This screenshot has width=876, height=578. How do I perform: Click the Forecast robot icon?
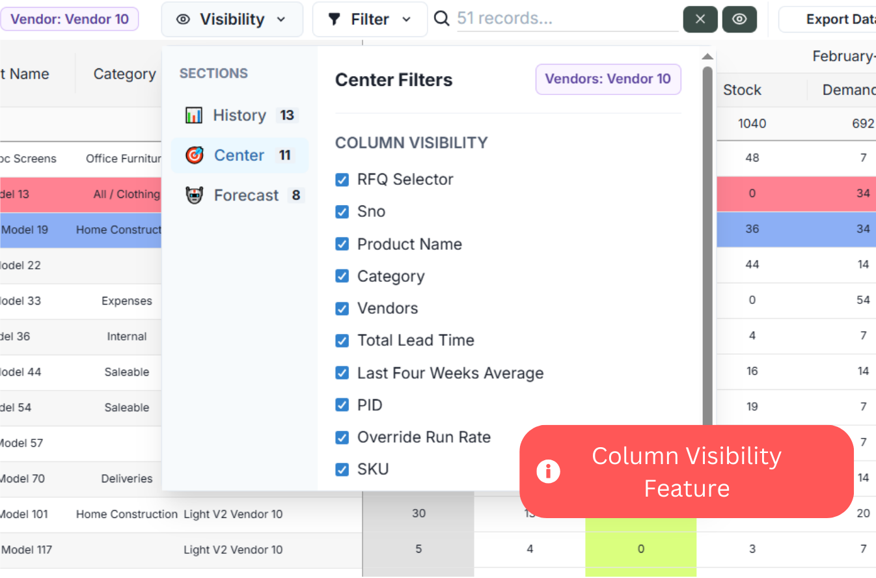(x=194, y=195)
